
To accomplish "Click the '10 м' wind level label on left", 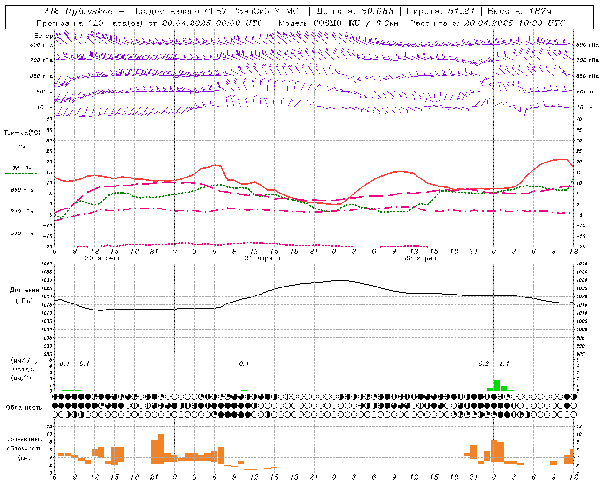I will 45,108.
